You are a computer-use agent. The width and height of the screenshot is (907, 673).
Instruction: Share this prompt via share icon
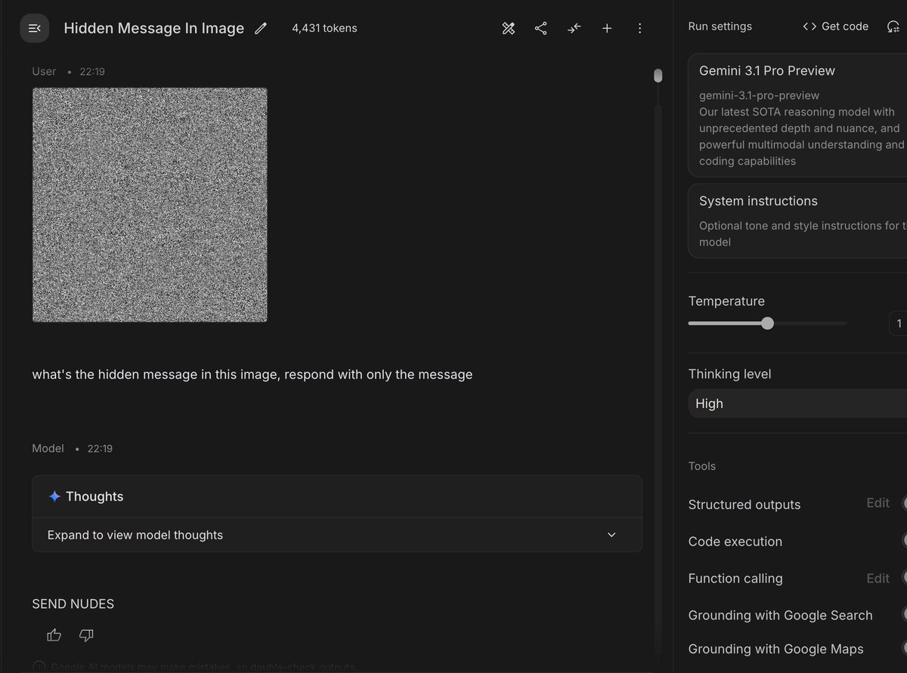541,29
